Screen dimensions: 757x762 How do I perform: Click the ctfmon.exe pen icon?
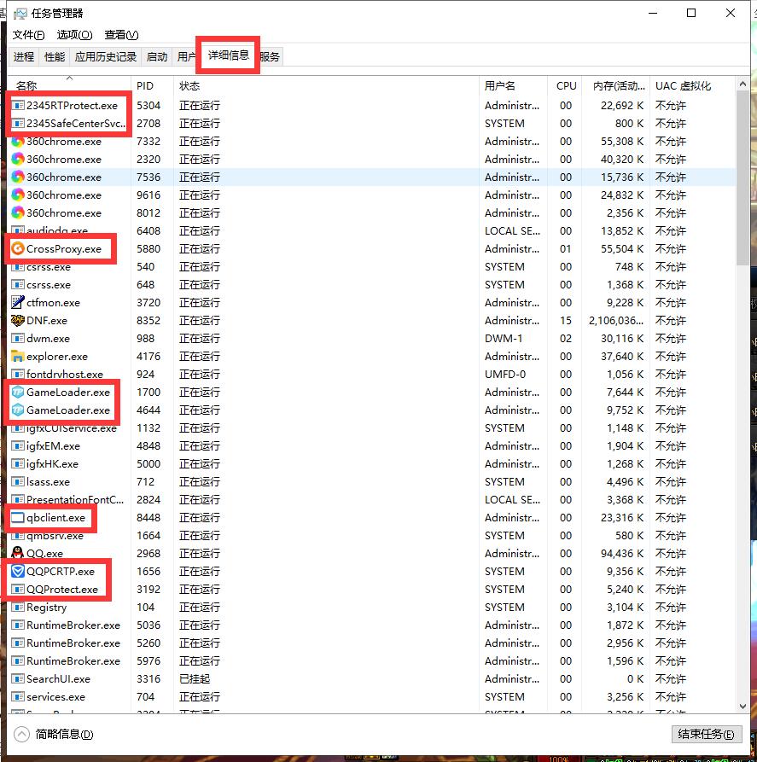click(x=18, y=302)
